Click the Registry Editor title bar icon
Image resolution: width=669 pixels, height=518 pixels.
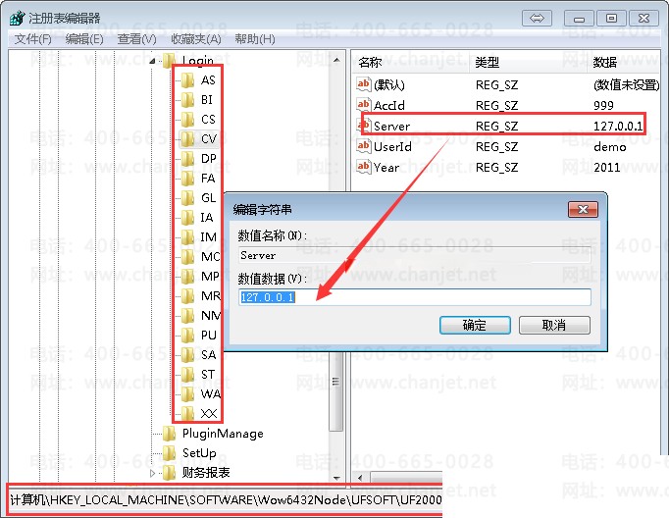pyautogui.click(x=18, y=18)
